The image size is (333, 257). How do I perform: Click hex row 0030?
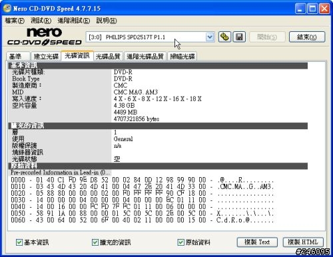(x=142, y=200)
